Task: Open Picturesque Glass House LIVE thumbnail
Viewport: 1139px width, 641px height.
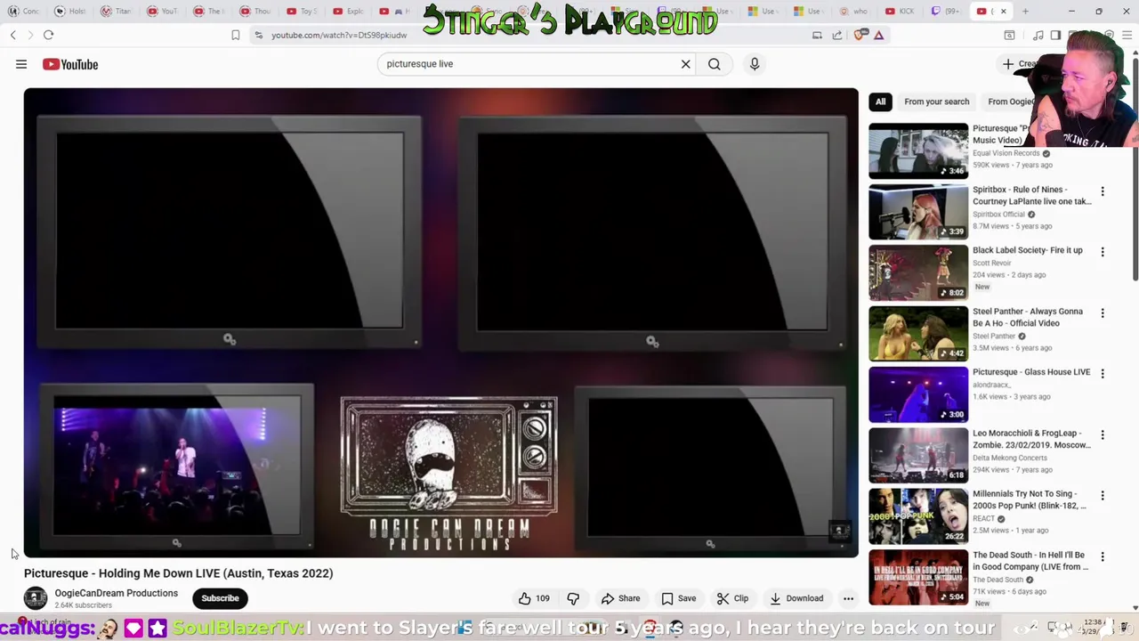Action: tap(917, 394)
